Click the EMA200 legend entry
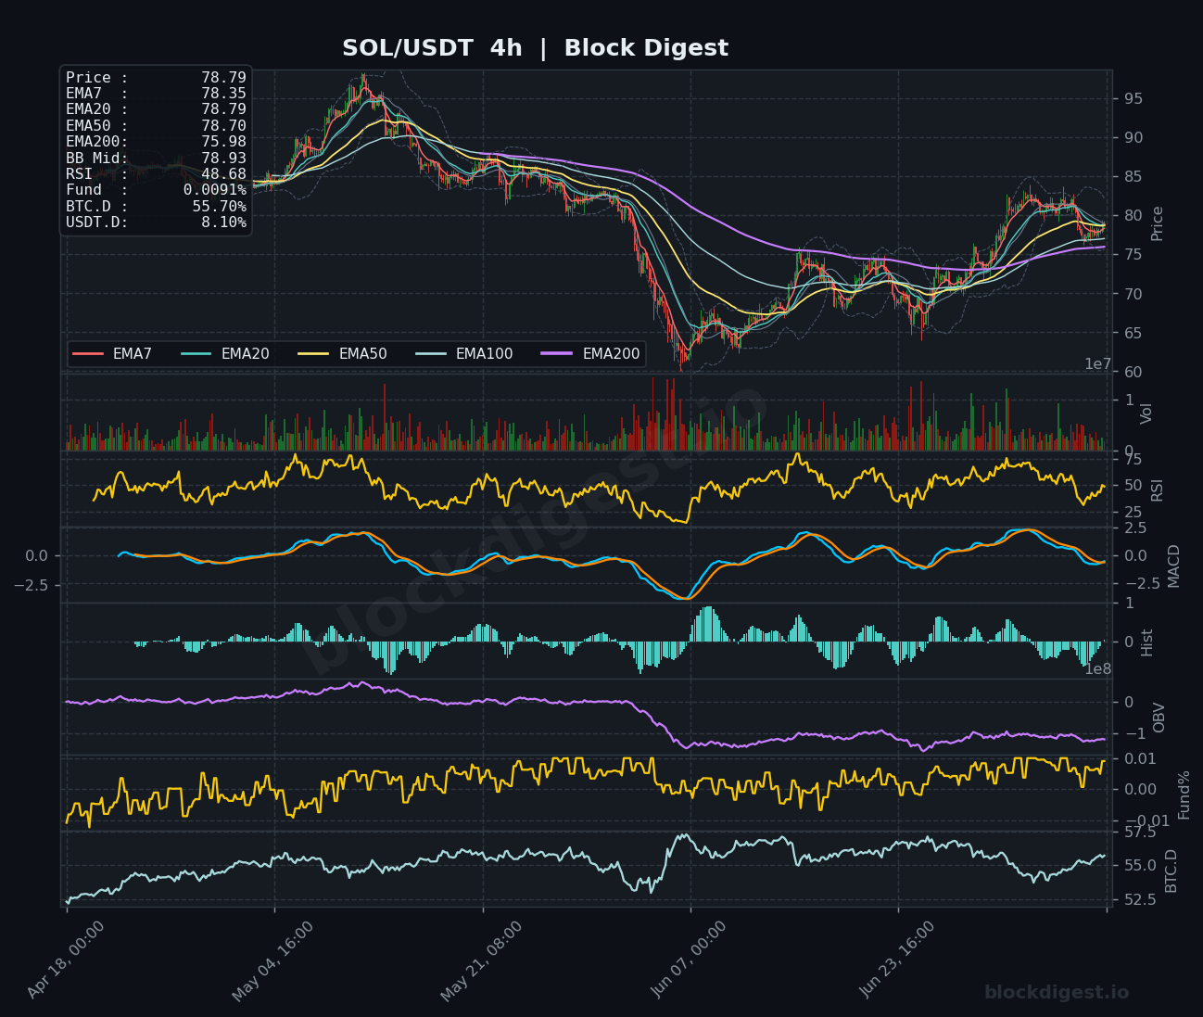Viewport: 1203px width, 1017px height. pos(591,354)
